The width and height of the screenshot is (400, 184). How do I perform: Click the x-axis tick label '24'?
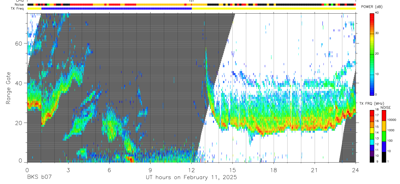coord(356,170)
